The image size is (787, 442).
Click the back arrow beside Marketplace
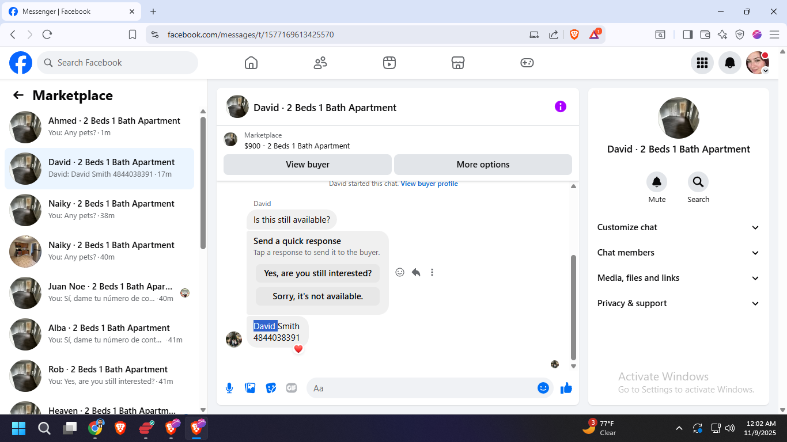pyautogui.click(x=18, y=96)
